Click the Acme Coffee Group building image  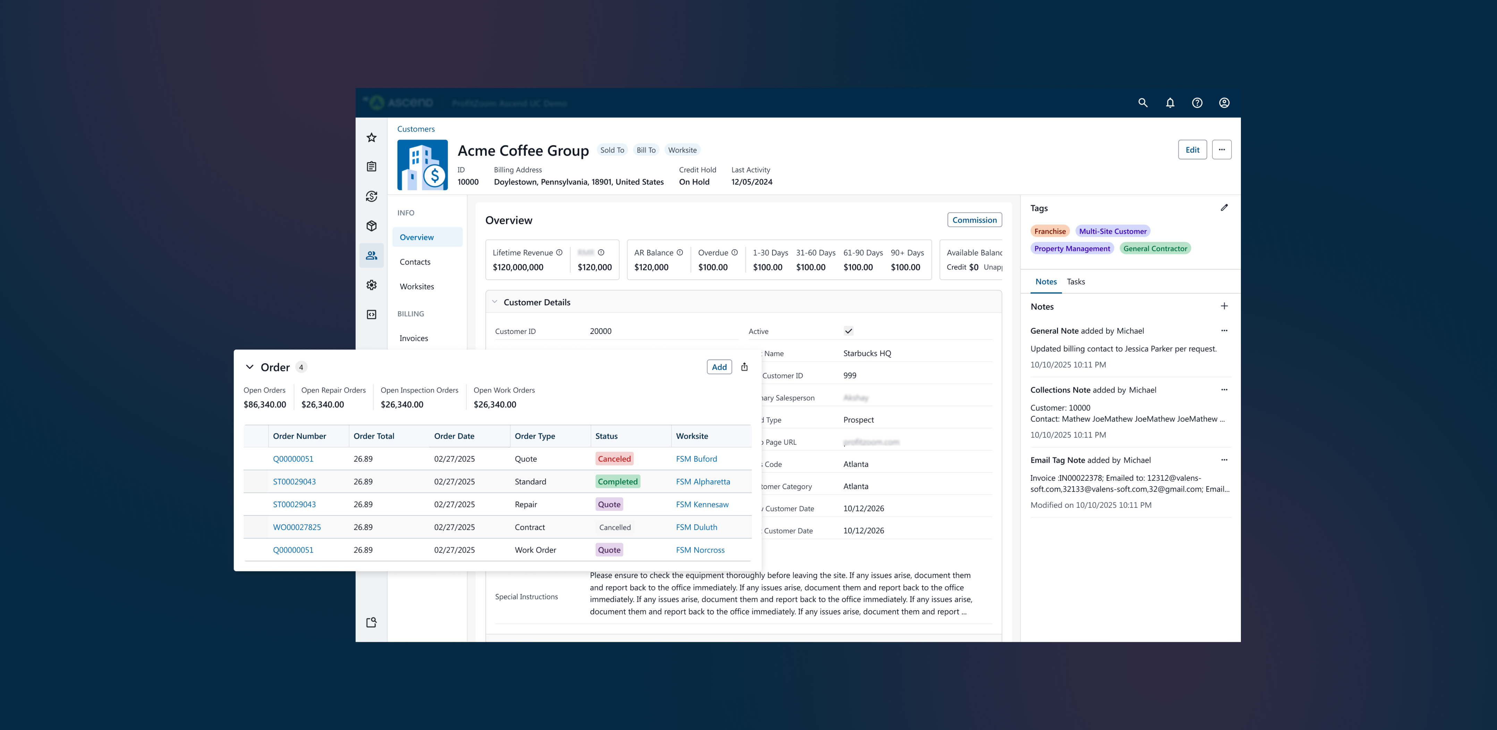422,165
